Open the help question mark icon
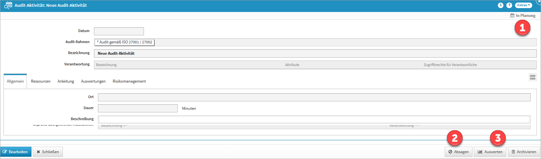 (x=509, y=5)
